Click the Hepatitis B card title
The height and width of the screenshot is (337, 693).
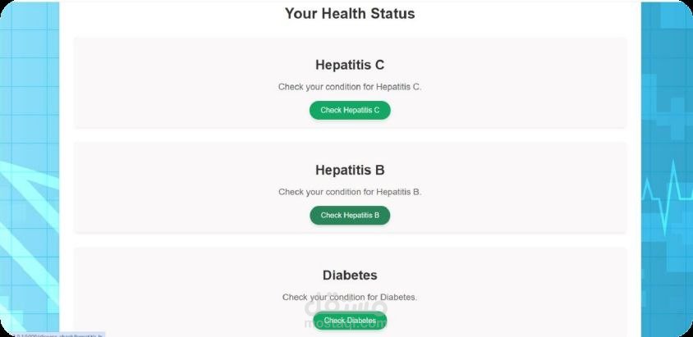point(350,171)
